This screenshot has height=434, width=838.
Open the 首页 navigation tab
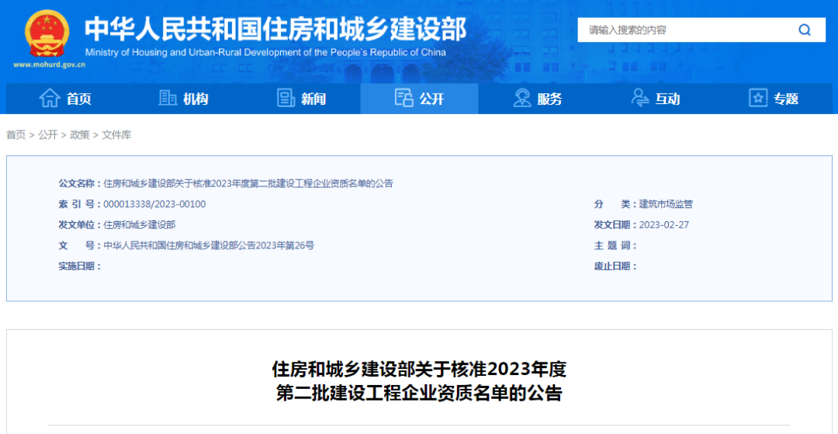tap(65, 99)
